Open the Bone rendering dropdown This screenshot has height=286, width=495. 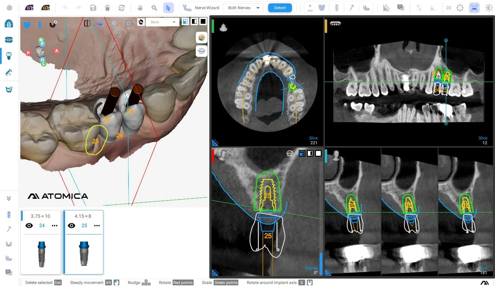coord(162,22)
